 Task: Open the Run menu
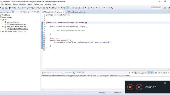(x=42, y=4)
